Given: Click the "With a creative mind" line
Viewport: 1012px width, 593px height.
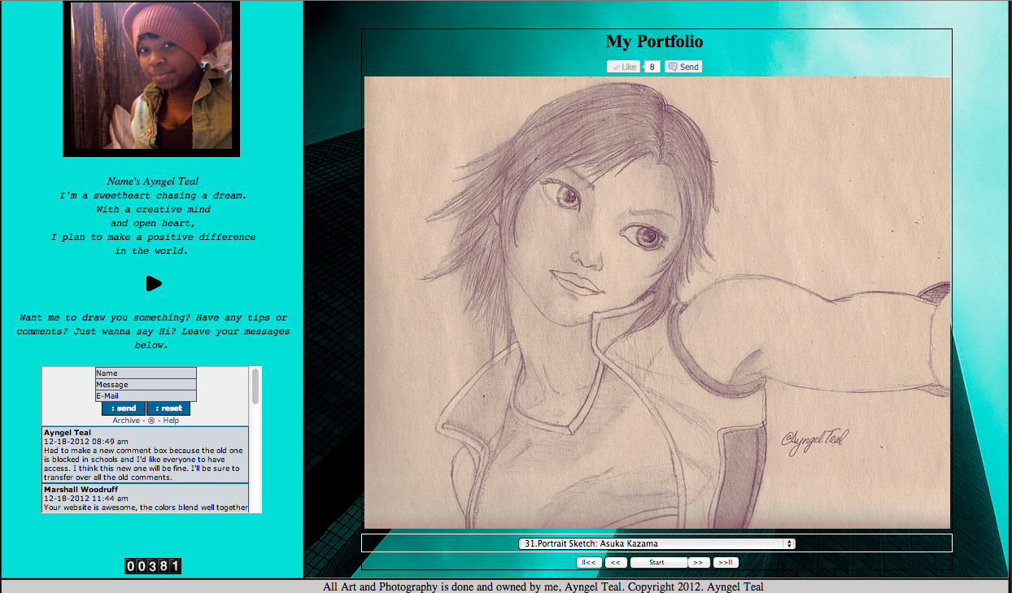Looking at the screenshot, I should pyautogui.click(x=153, y=210).
